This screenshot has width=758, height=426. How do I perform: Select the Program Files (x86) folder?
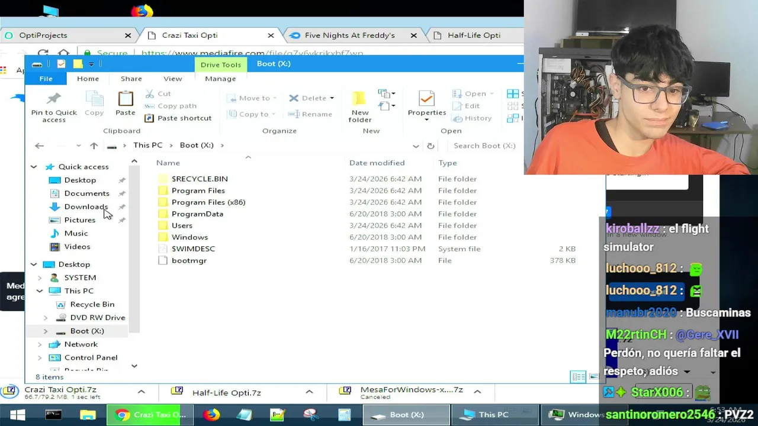[x=208, y=202]
